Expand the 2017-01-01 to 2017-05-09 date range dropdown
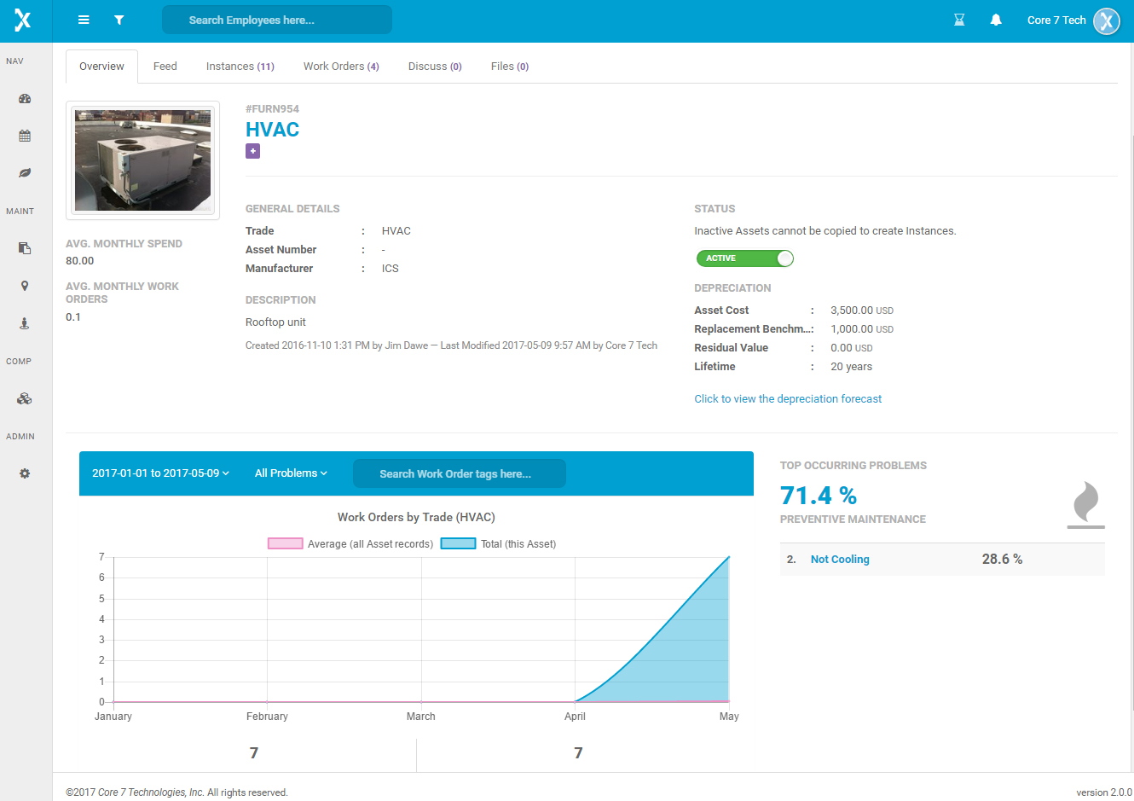Image resolution: width=1134 pixels, height=801 pixels. 160,473
